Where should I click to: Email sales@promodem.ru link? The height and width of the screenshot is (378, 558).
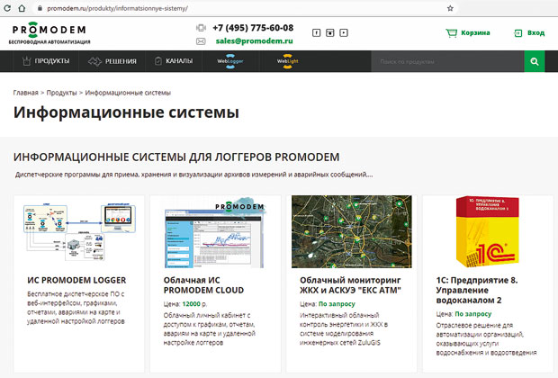coord(254,40)
